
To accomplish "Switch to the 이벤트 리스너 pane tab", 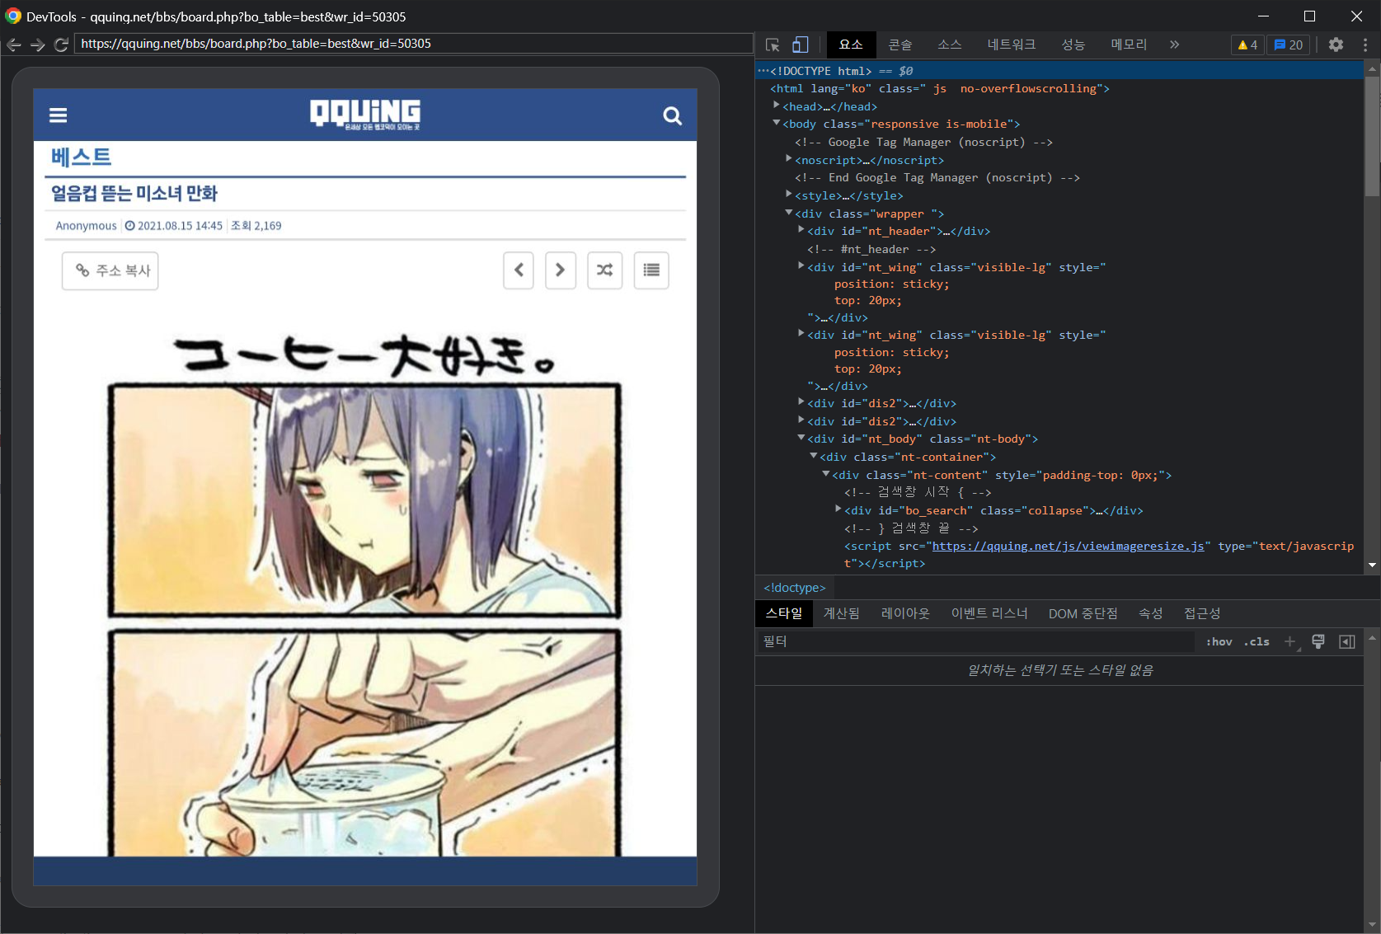I will coord(989,613).
